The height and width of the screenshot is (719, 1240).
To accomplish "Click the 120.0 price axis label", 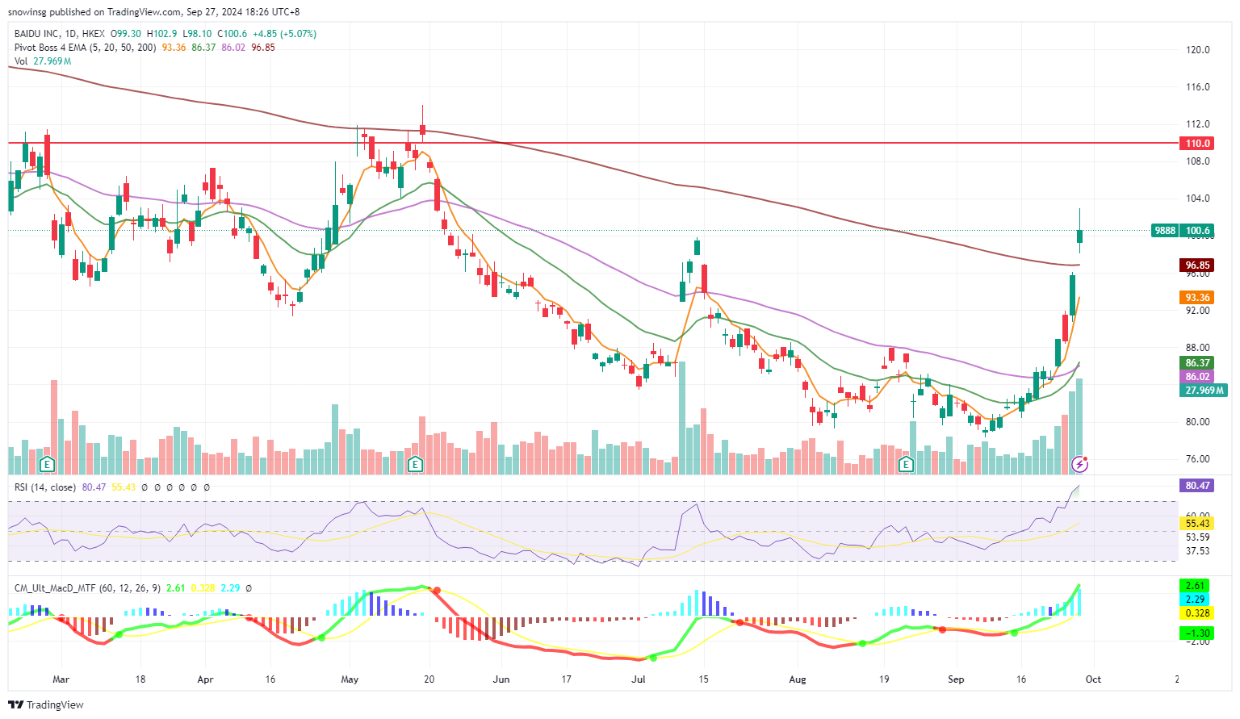I will tap(1197, 50).
